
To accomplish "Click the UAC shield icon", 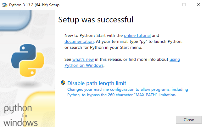I will 63,83.
